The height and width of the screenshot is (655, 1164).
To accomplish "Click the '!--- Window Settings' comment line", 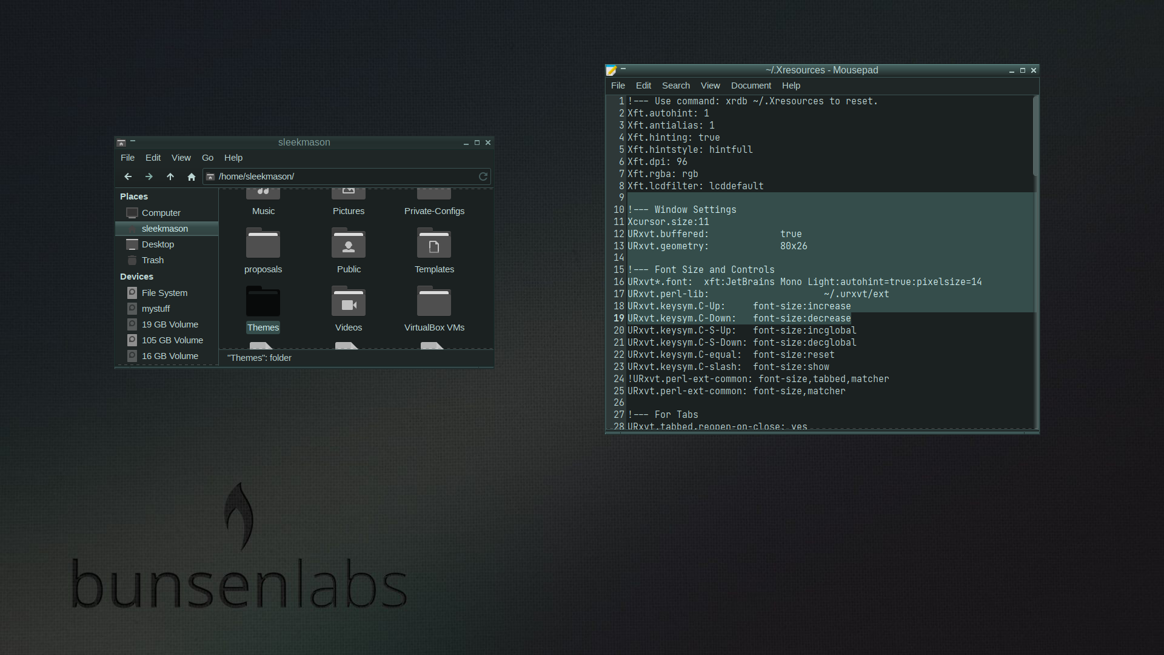I will click(682, 210).
